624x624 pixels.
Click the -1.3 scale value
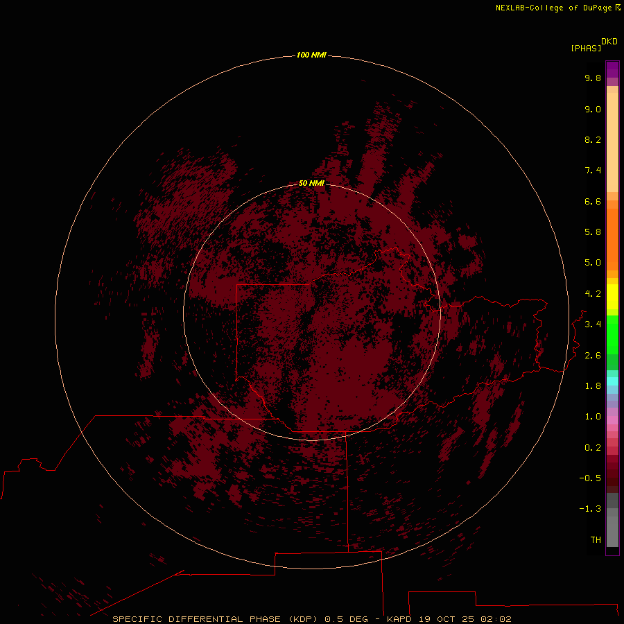click(x=590, y=509)
